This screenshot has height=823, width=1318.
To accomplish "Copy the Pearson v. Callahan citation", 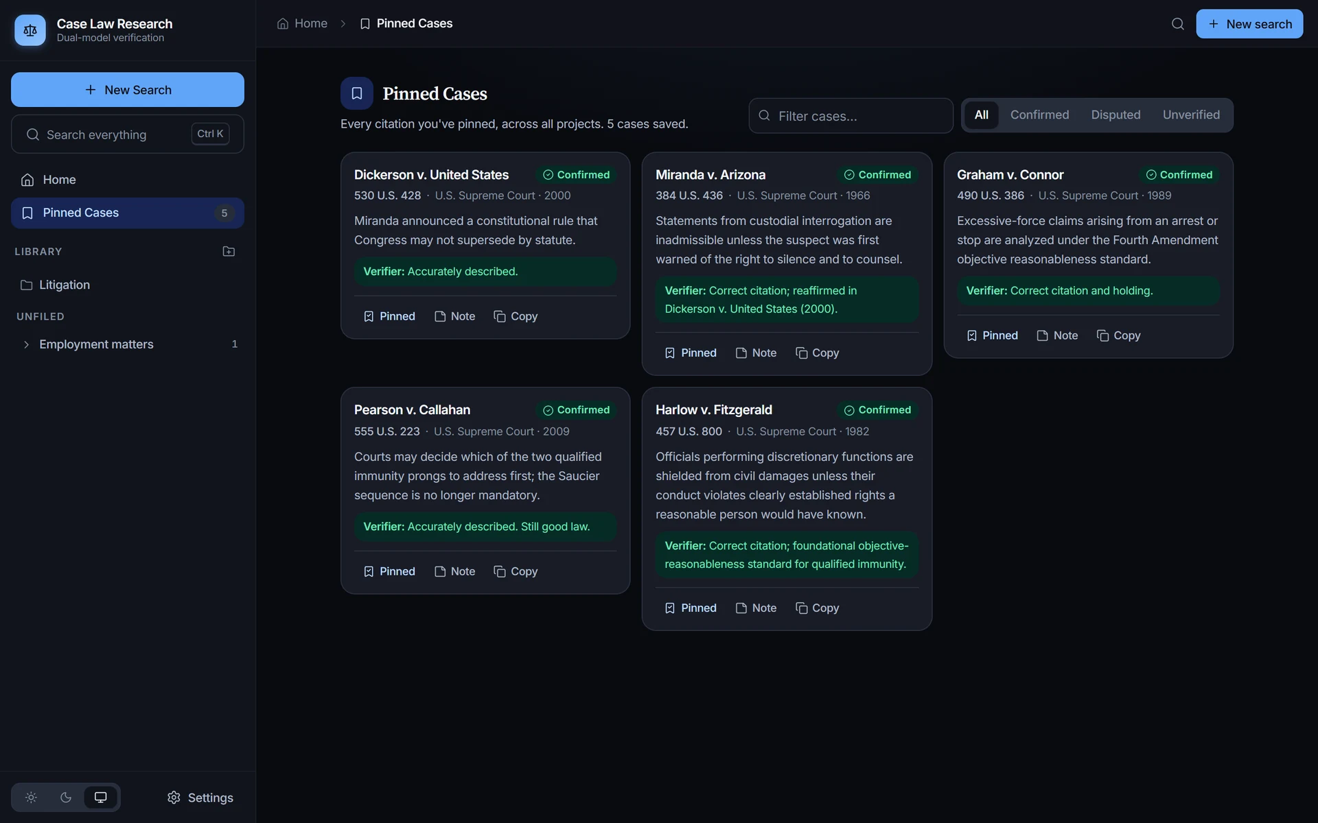I will (516, 571).
